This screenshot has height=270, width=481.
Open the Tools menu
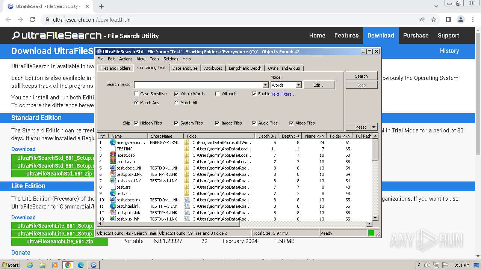[154, 59]
